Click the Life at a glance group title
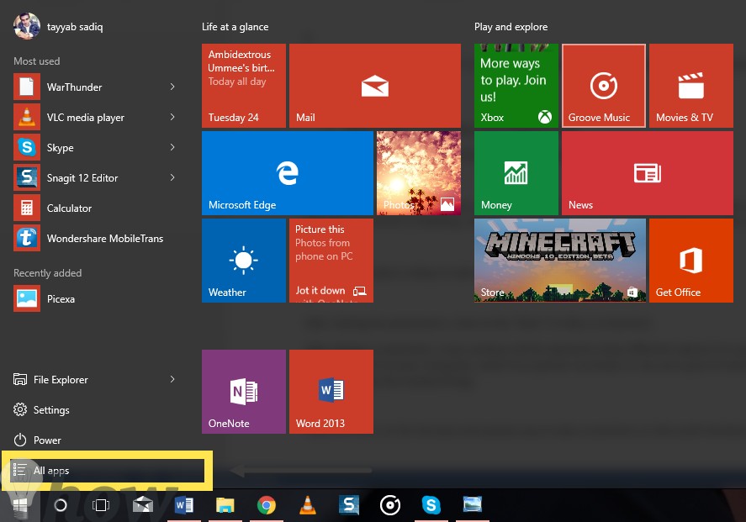The width and height of the screenshot is (746, 522). (x=235, y=27)
